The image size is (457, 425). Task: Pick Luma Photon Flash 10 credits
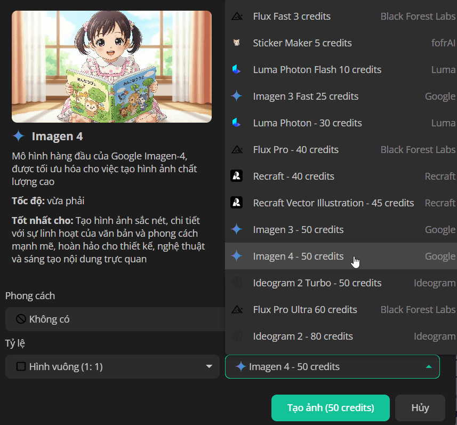point(341,69)
